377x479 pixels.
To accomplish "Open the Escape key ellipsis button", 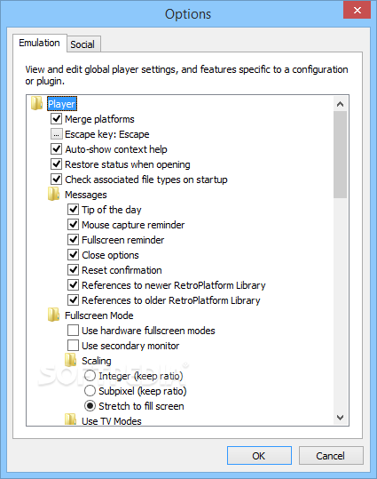I will (56, 134).
